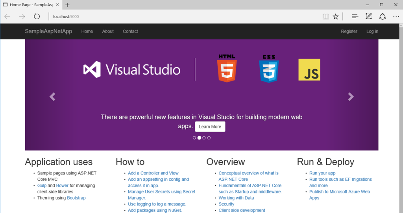Open Gulp link
Viewport: 403px width, 213px height.
[x=42, y=185]
